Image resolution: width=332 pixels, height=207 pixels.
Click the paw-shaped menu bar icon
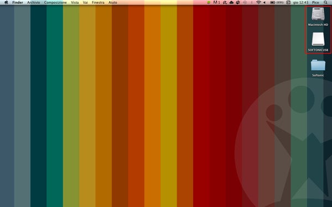pos(238,3)
